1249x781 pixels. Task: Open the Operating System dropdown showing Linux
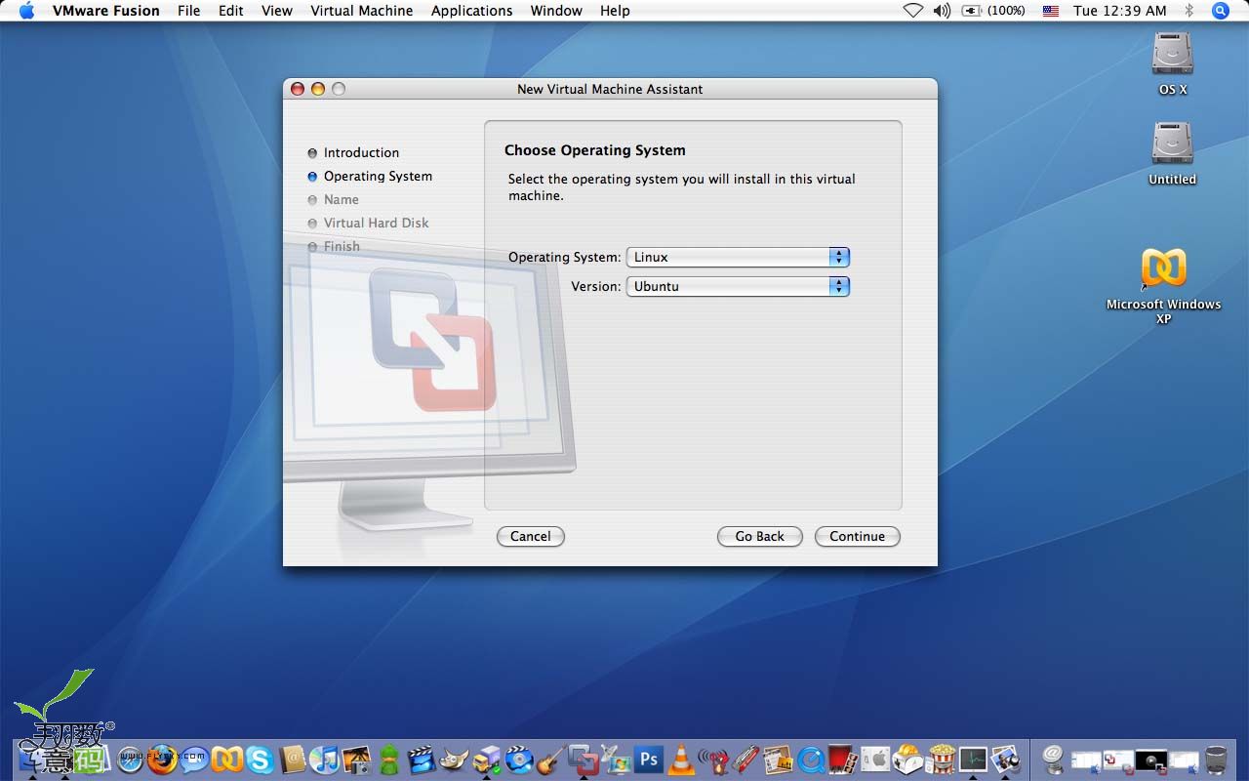738,257
